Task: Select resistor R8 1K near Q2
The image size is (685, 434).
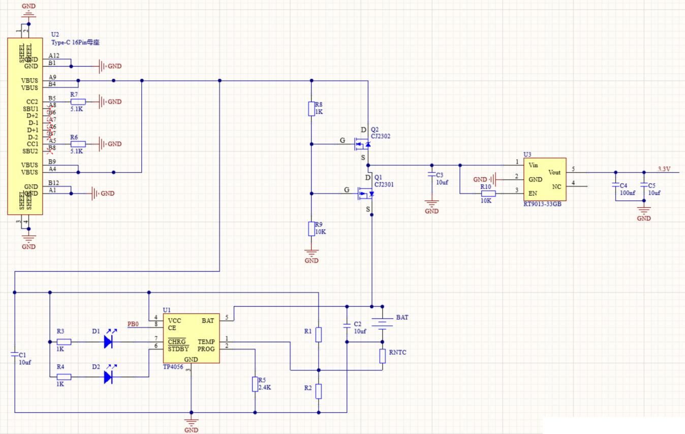Action: tap(311, 108)
